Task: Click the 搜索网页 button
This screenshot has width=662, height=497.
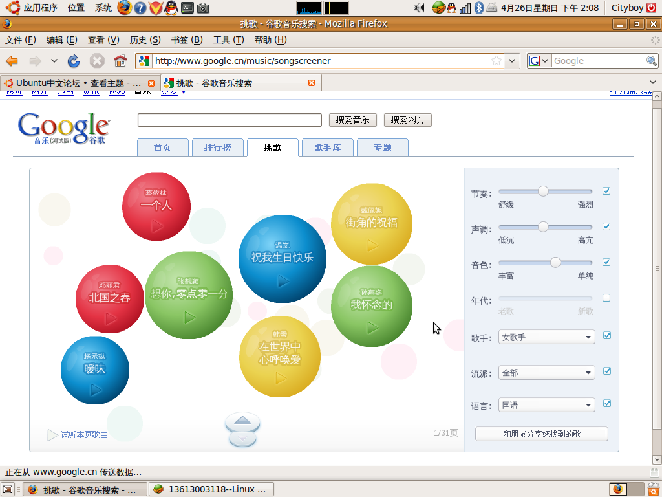Action: click(x=407, y=120)
